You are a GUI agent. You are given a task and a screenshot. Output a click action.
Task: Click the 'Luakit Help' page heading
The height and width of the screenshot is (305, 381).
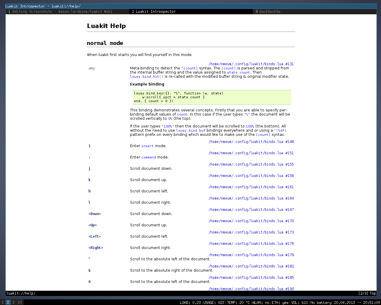106,26
